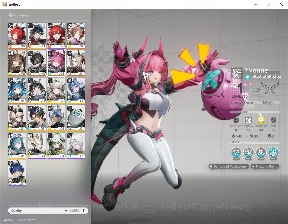Viewport: 288px width, 224px height.
Task: Click the Endfield app icon in title bar
Action: (x=4, y=4)
